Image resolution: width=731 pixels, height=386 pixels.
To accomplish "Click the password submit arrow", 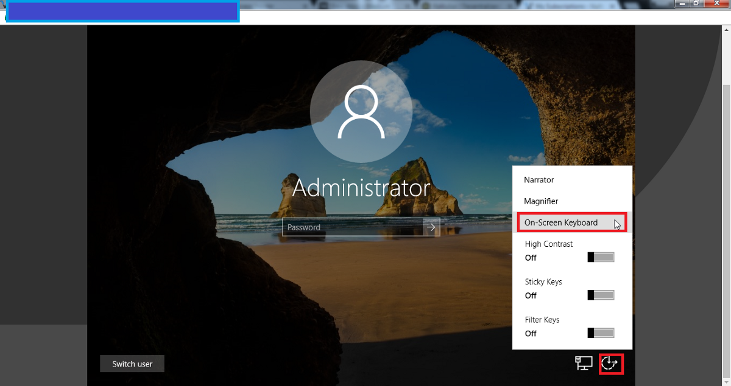I will coord(431,227).
